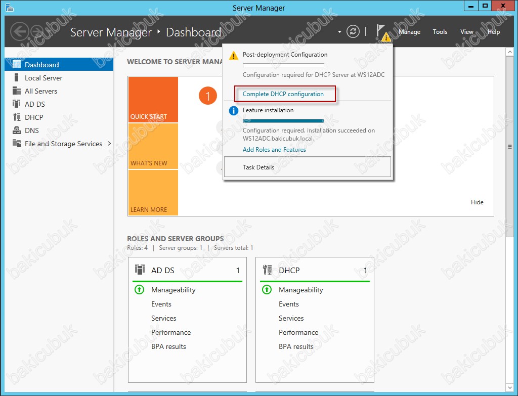Viewport: 518px width, 396px height.
Task: Select Dashboard in the sidebar
Action: tap(59, 64)
